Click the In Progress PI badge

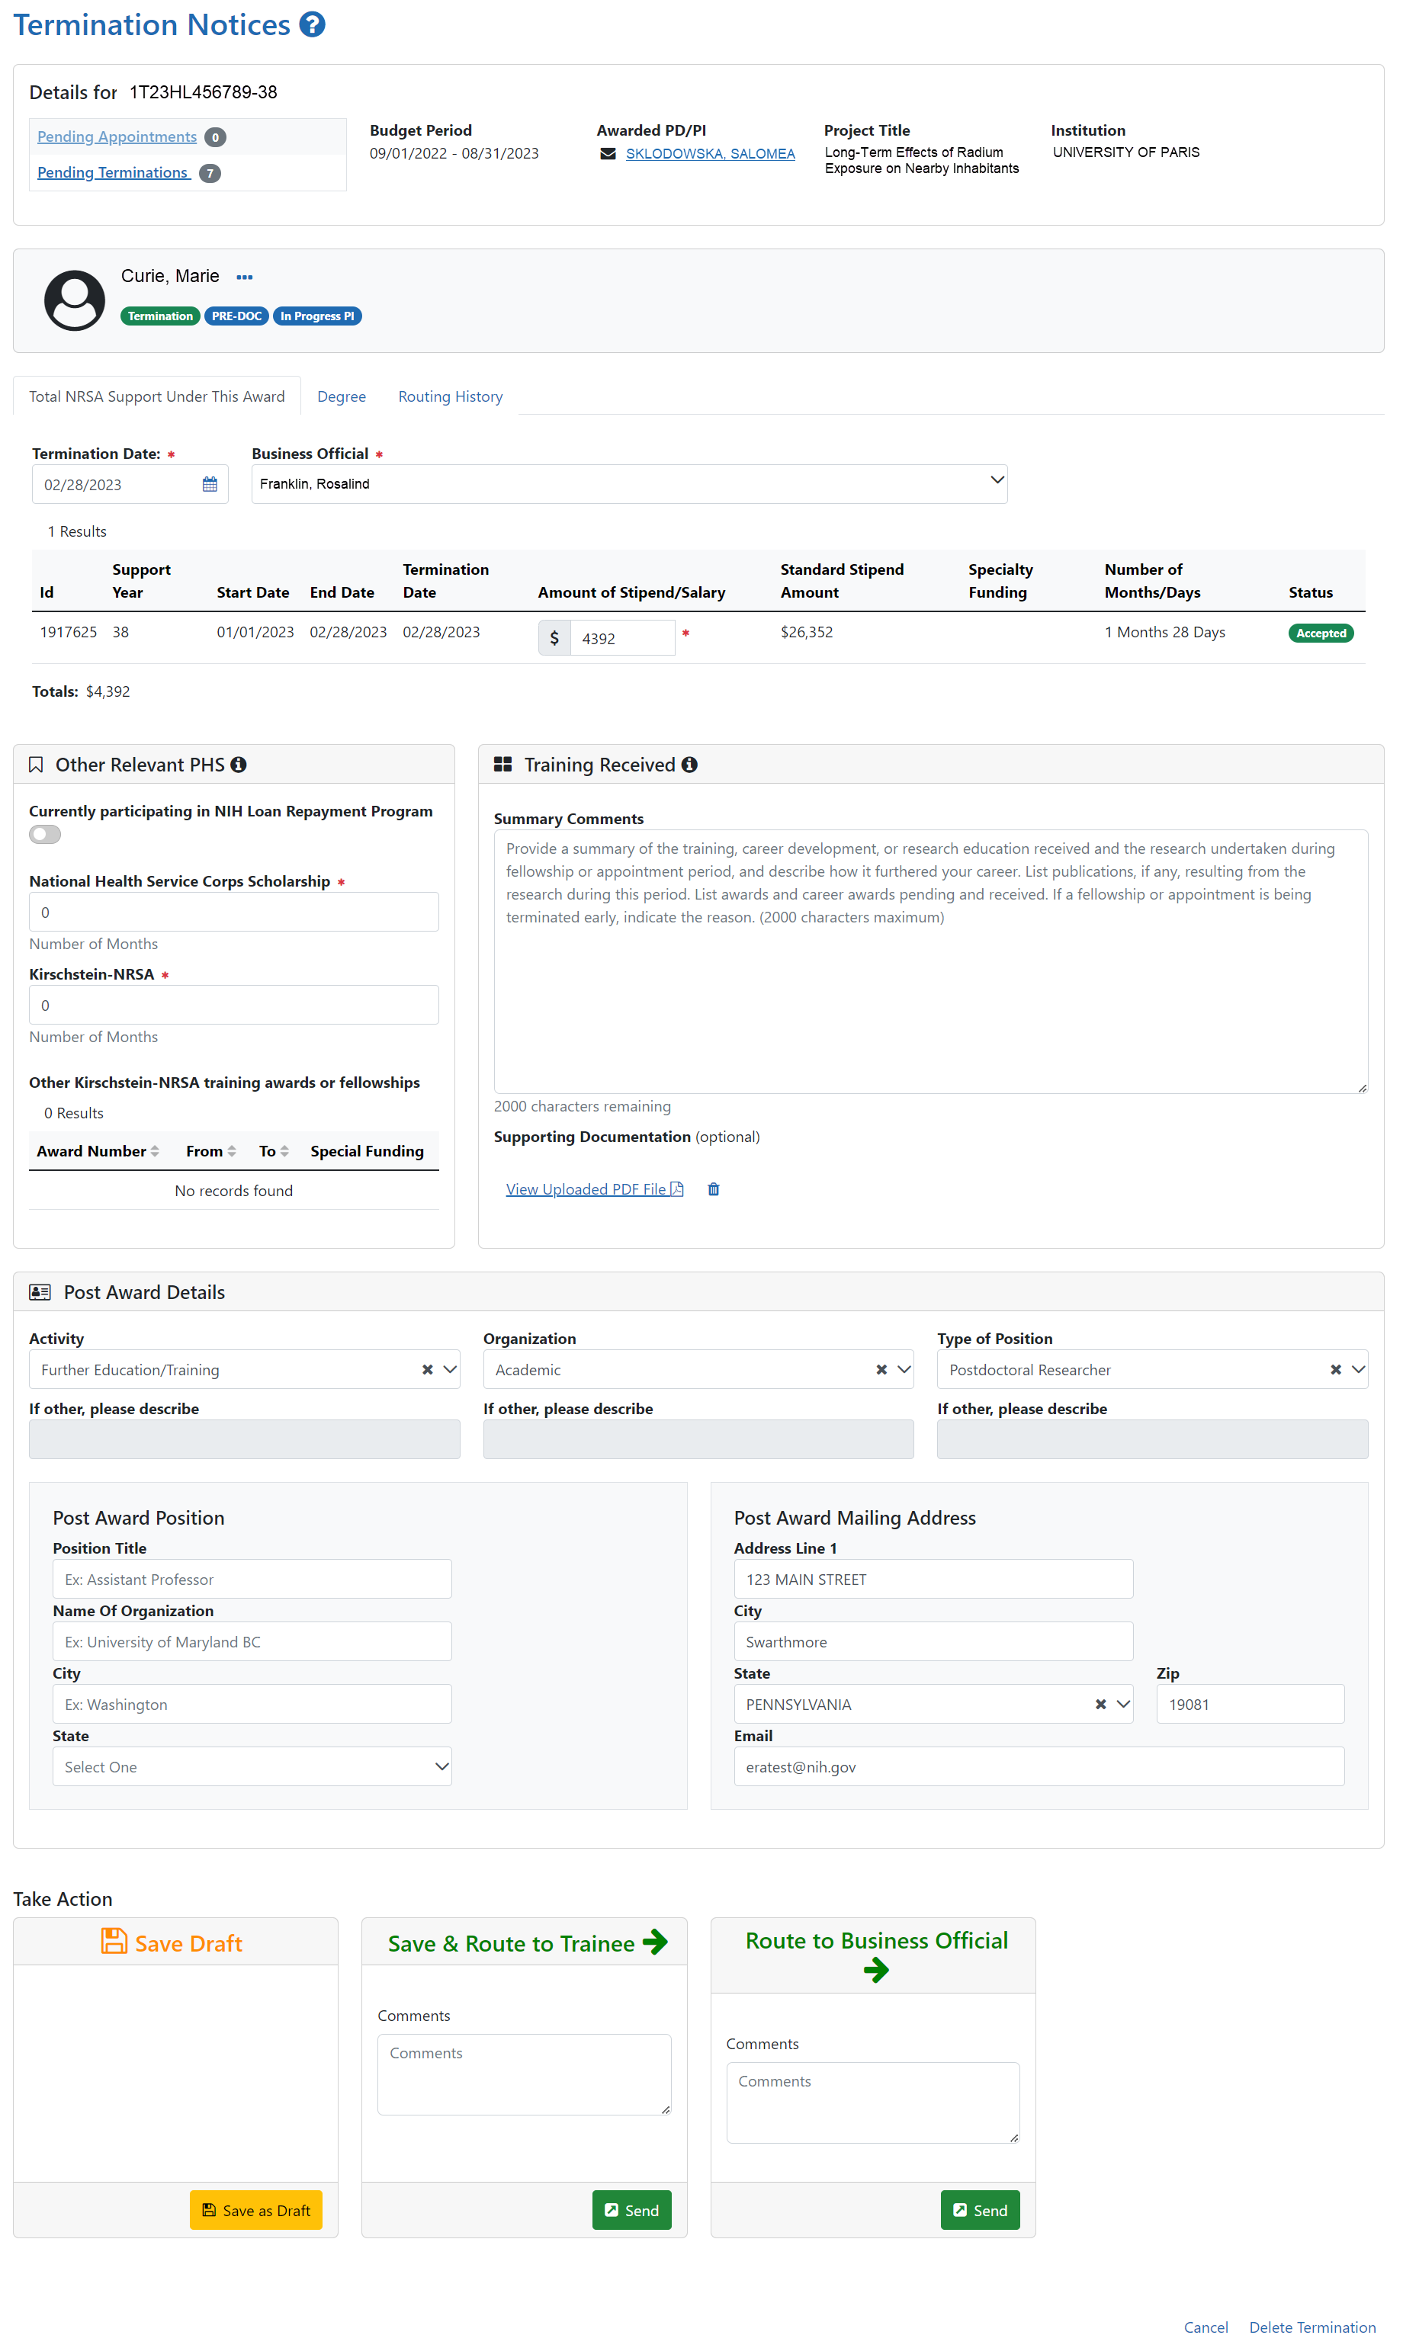tap(316, 316)
